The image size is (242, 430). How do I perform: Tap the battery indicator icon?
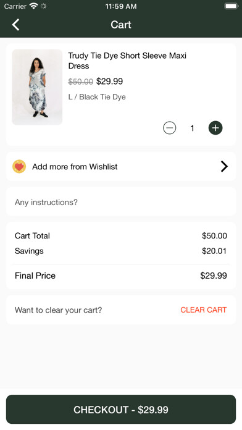point(232,6)
